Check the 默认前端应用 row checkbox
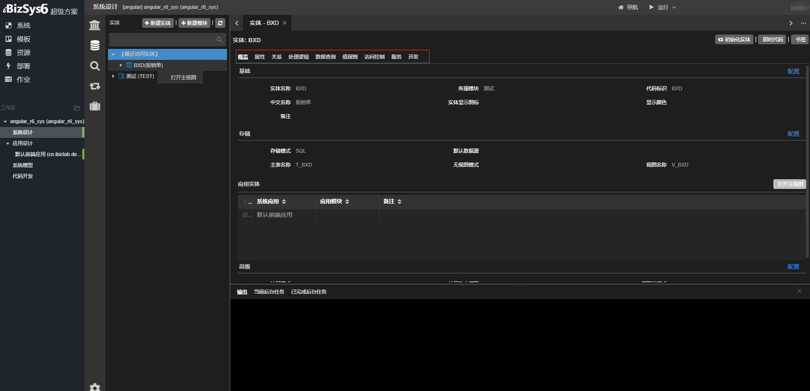Screen dimensions: 810x391 pos(245,215)
